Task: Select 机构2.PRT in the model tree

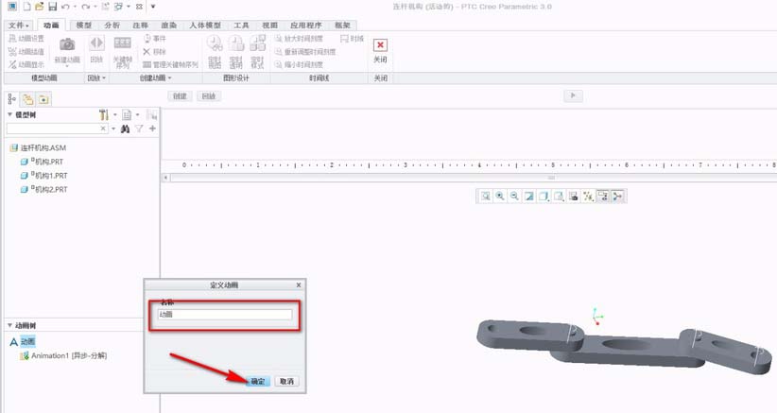Action: [x=44, y=189]
